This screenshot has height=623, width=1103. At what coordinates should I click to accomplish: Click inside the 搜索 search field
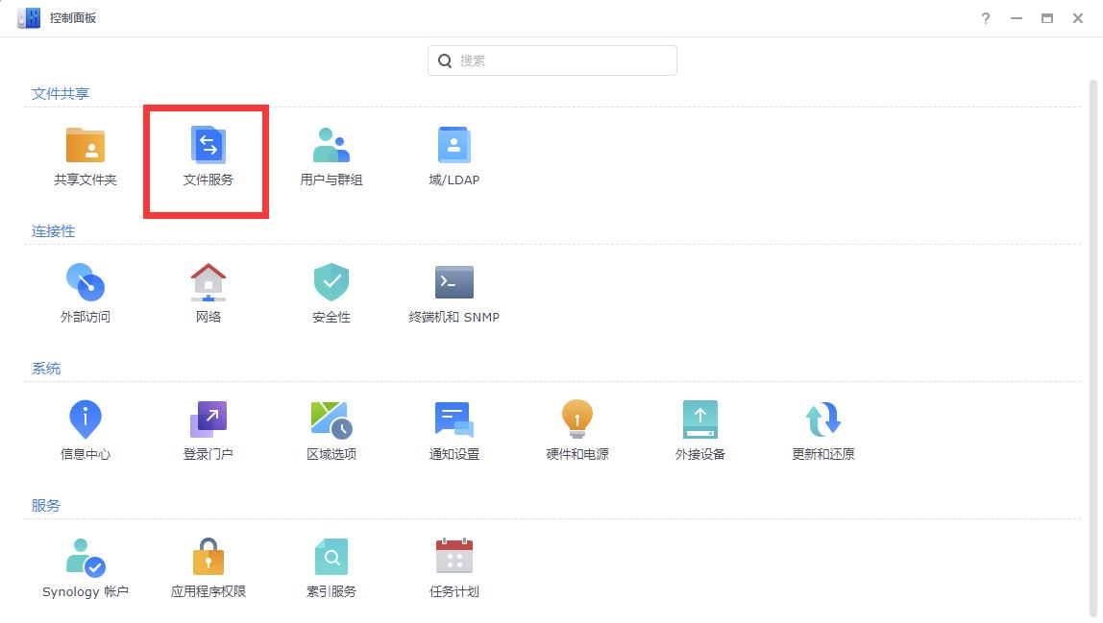tap(551, 60)
